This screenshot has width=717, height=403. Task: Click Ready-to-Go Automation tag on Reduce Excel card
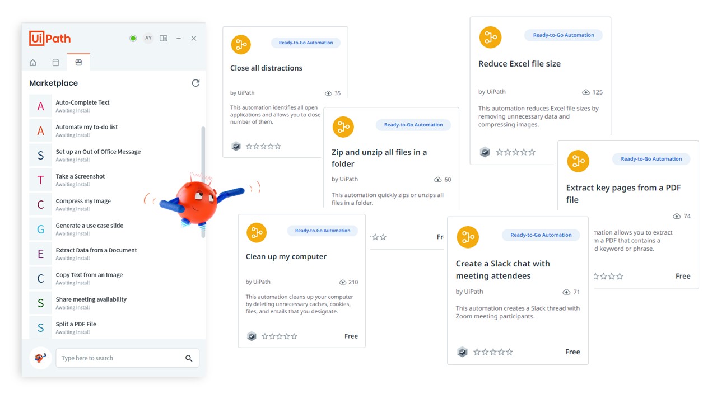tap(564, 35)
